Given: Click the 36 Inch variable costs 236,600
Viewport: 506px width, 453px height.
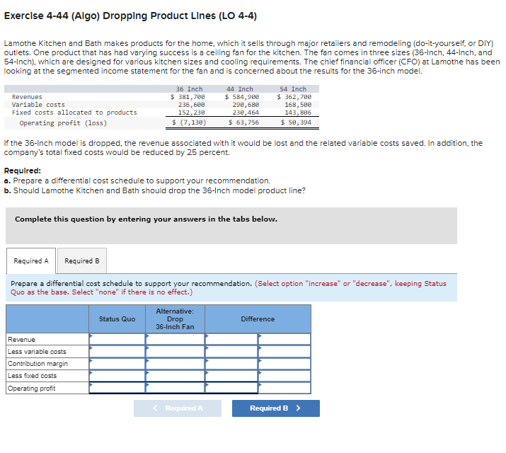Looking at the screenshot, I should 191,105.
